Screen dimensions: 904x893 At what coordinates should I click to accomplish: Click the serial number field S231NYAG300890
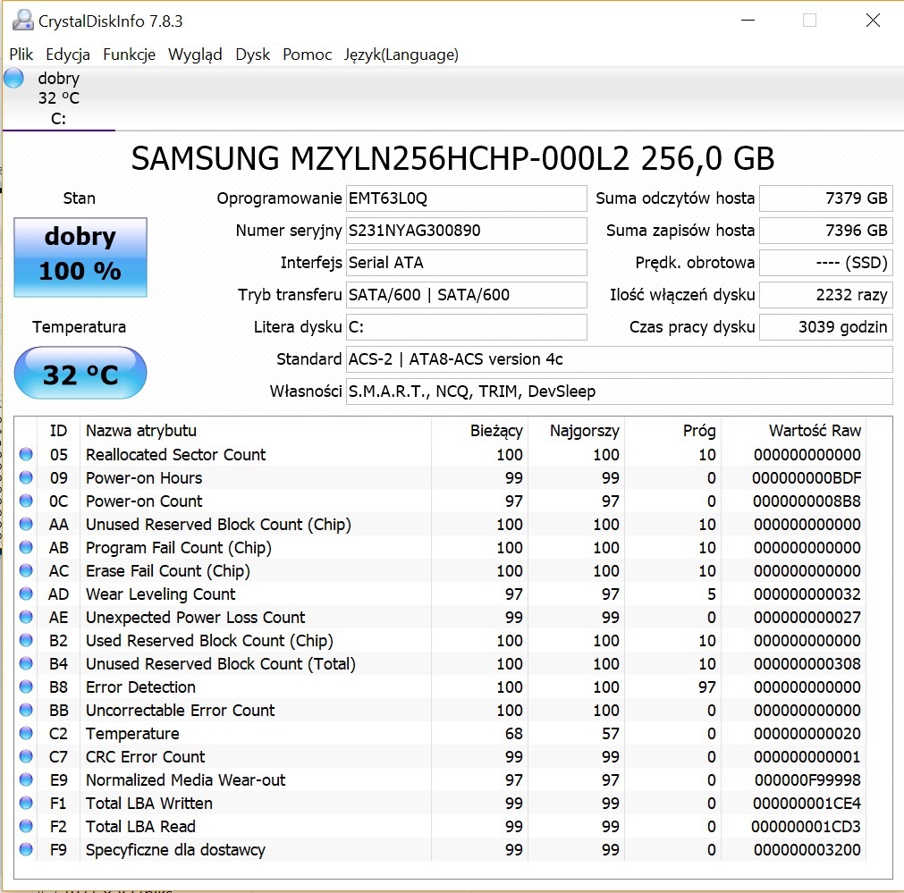coord(467,231)
